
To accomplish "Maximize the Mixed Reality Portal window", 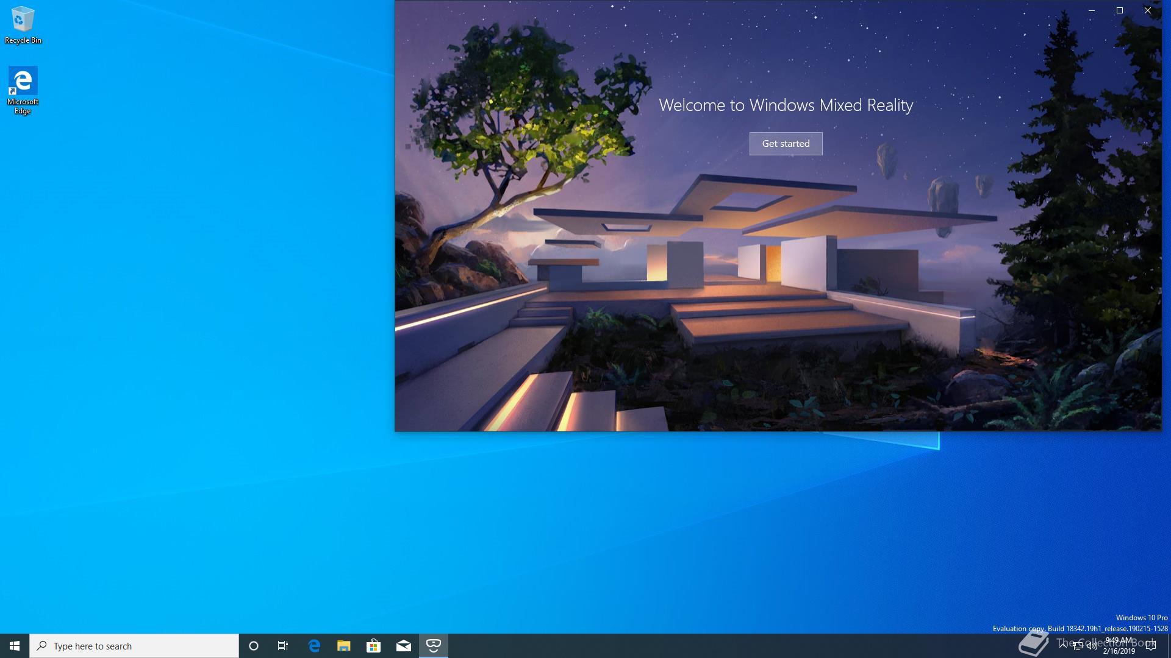I will 1120,10.
